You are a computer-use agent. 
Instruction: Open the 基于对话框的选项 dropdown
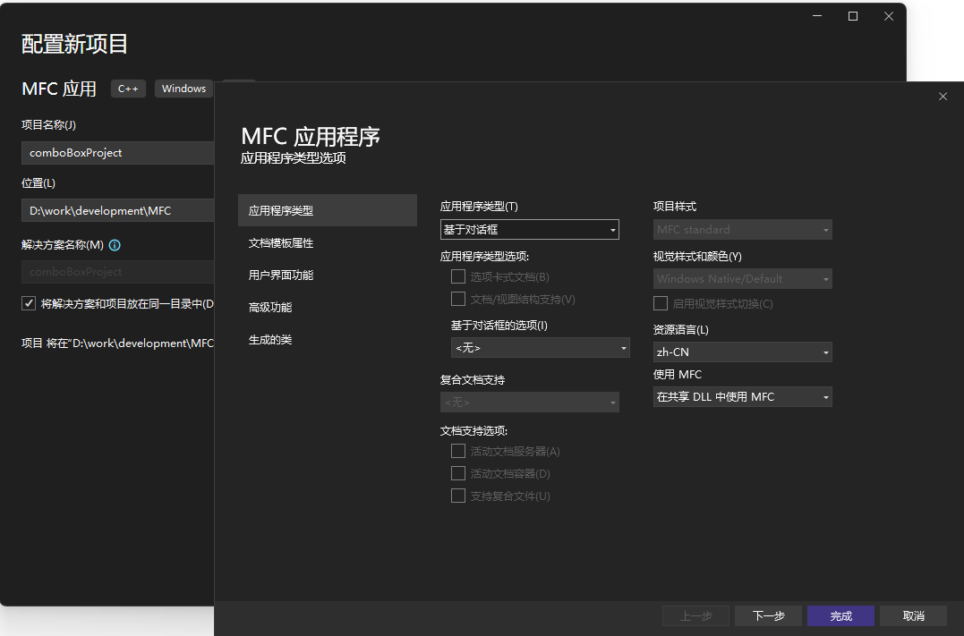[x=540, y=346]
